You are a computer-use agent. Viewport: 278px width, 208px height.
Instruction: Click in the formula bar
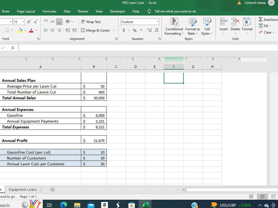coord(148,48)
